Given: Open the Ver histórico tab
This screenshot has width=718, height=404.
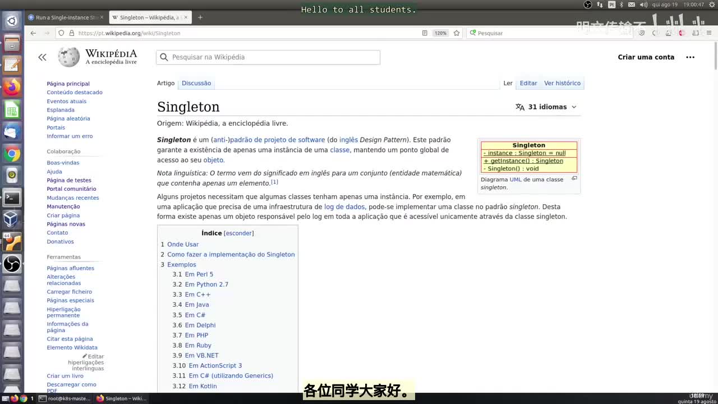Looking at the screenshot, I should pos(562,83).
